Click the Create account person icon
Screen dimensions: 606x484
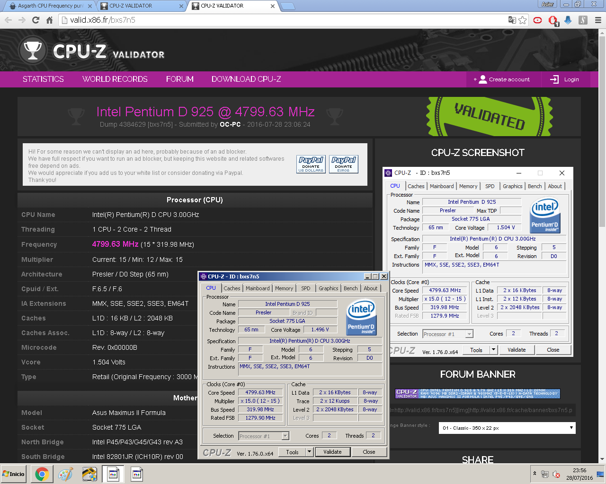pyautogui.click(x=483, y=79)
